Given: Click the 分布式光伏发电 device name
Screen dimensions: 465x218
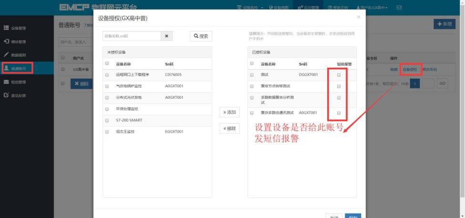Looking at the screenshot, I should [x=129, y=98].
